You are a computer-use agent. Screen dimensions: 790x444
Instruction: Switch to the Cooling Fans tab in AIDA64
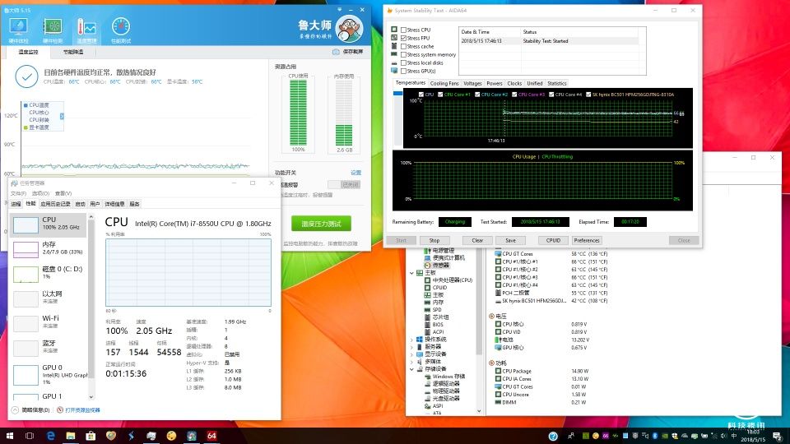pos(444,84)
